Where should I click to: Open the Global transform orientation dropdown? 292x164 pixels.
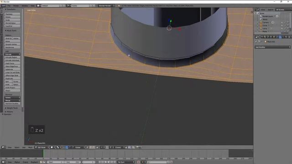click(80, 147)
